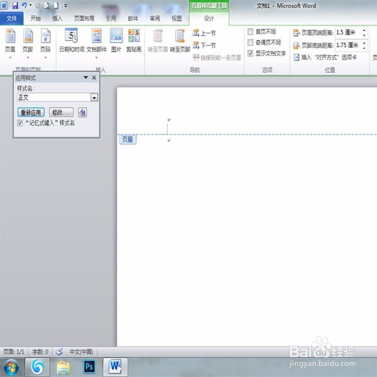The height and width of the screenshot is (377, 377).
Task: Click 转至页脚 (Go to Footer)
Action: click(x=180, y=40)
